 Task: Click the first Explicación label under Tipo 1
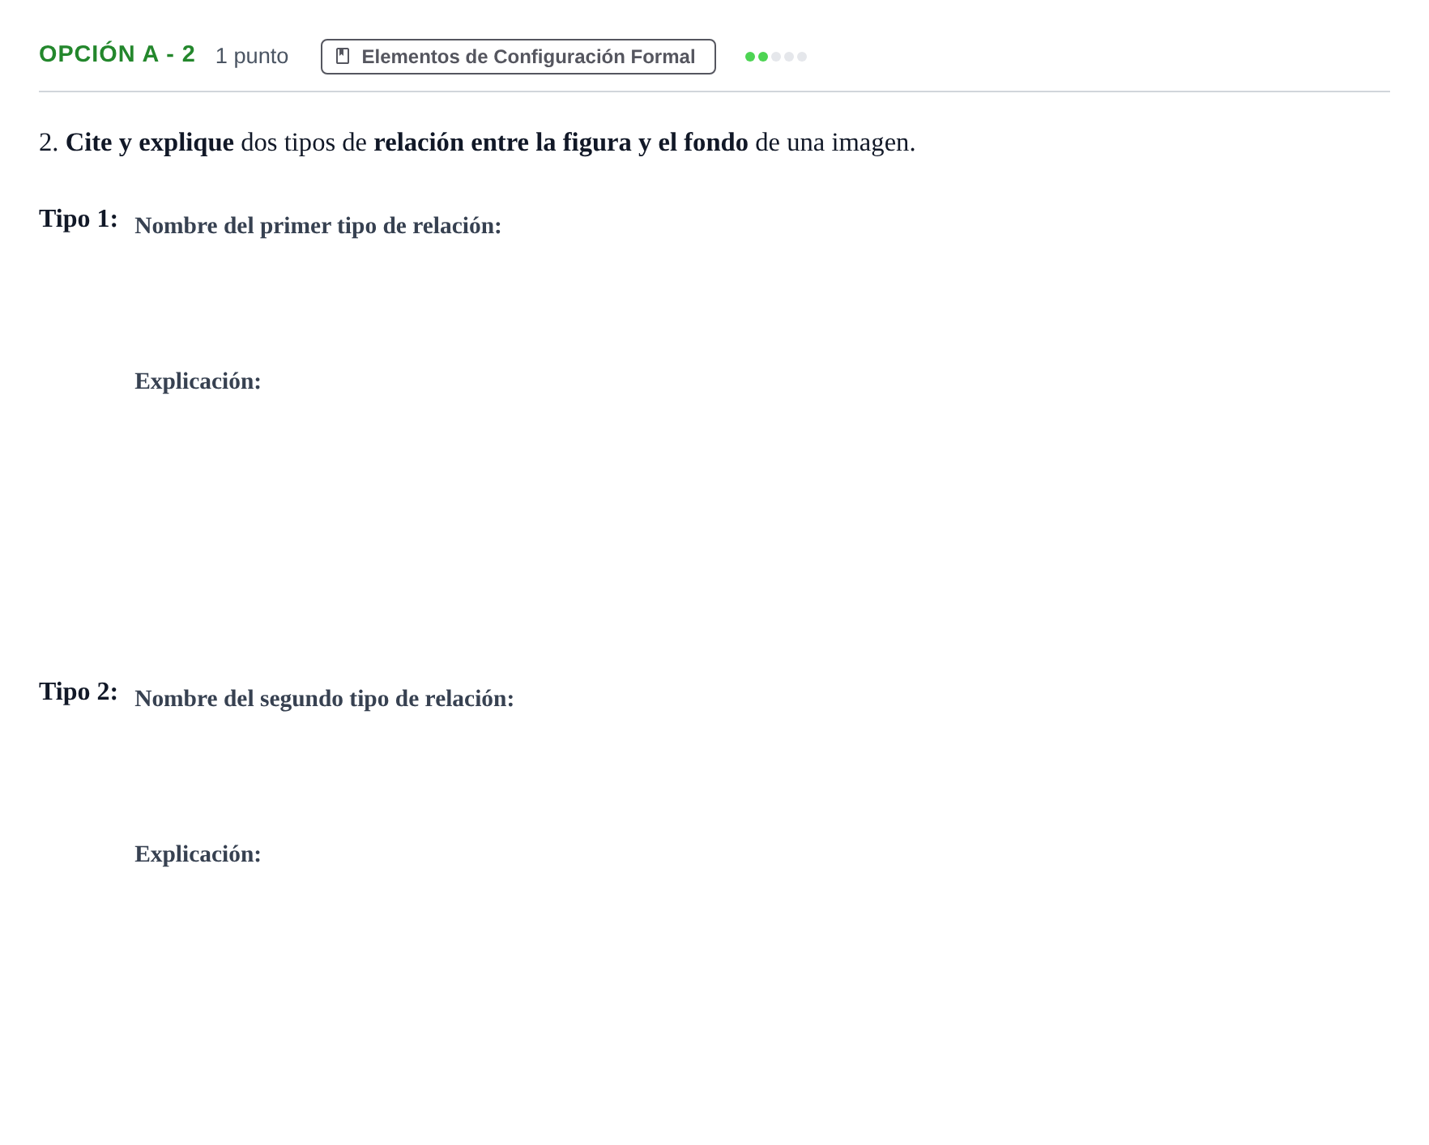[x=198, y=381]
